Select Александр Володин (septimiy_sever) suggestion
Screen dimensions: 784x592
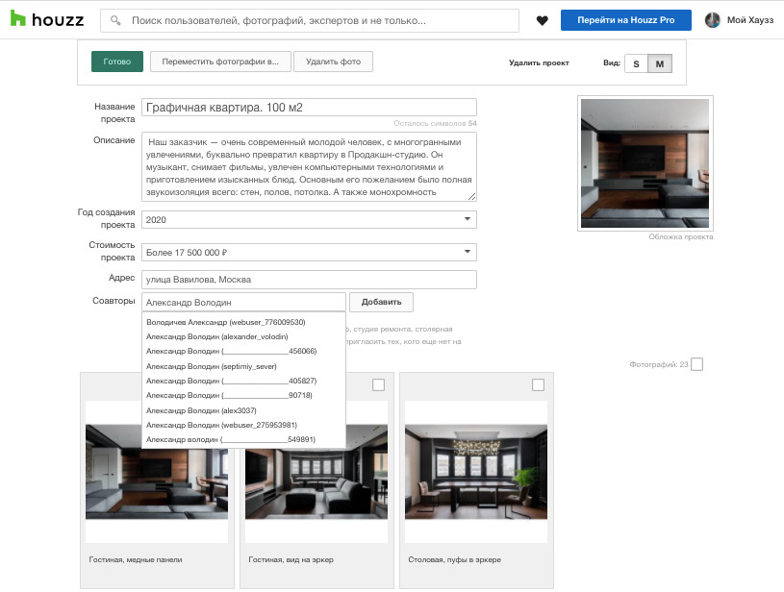(209, 366)
